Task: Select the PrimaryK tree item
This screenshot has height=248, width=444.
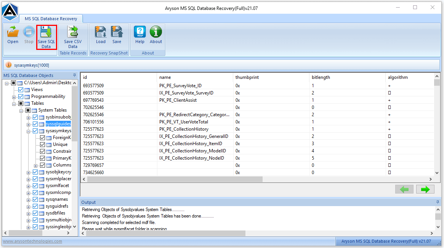Action: pos(62,158)
